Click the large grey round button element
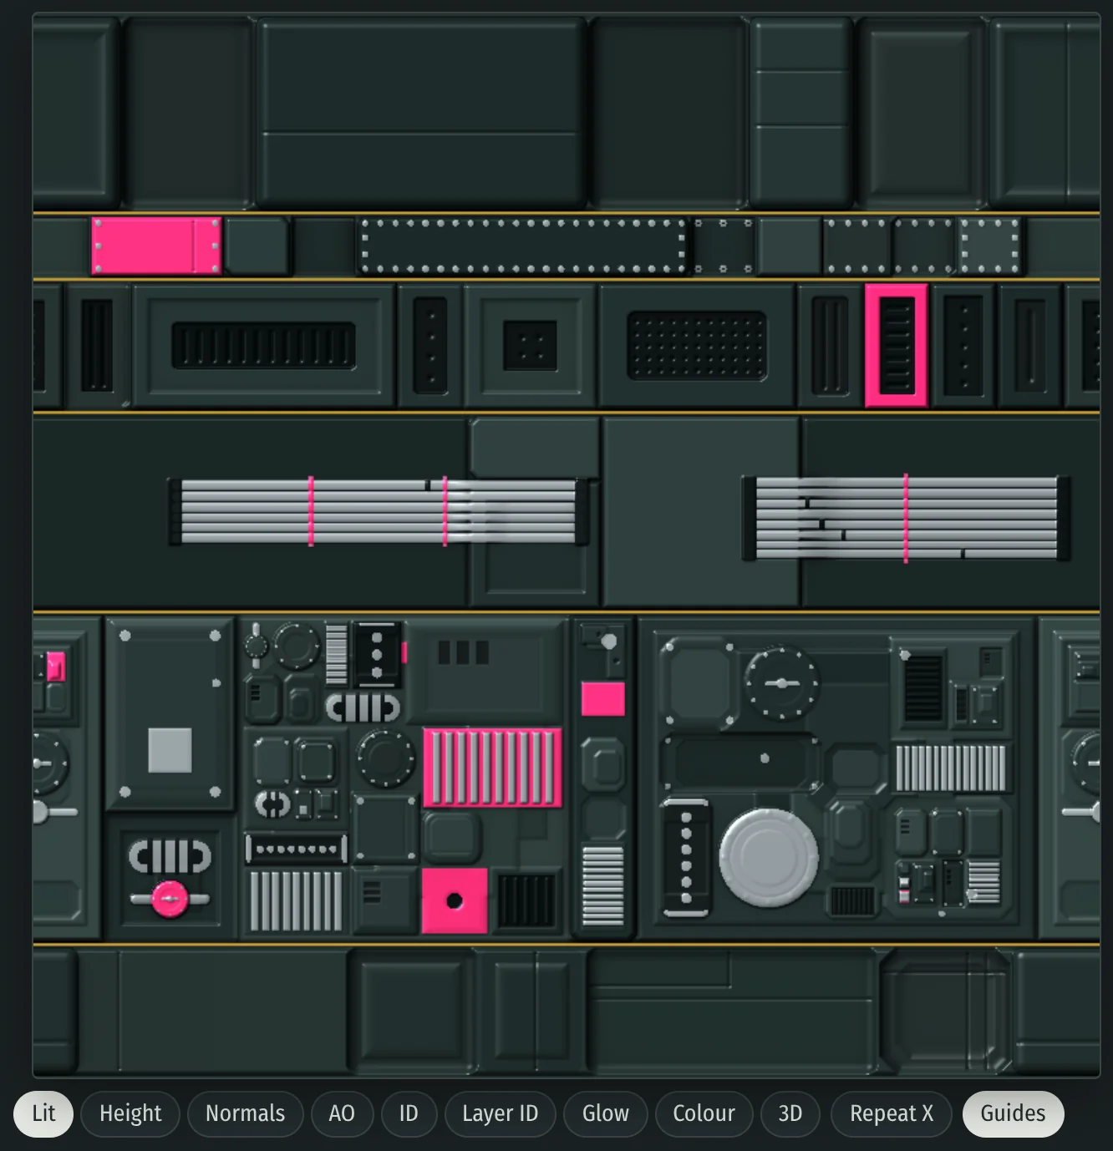The image size is (1113, 1151). pyautogui.click(x=769, y=857)
